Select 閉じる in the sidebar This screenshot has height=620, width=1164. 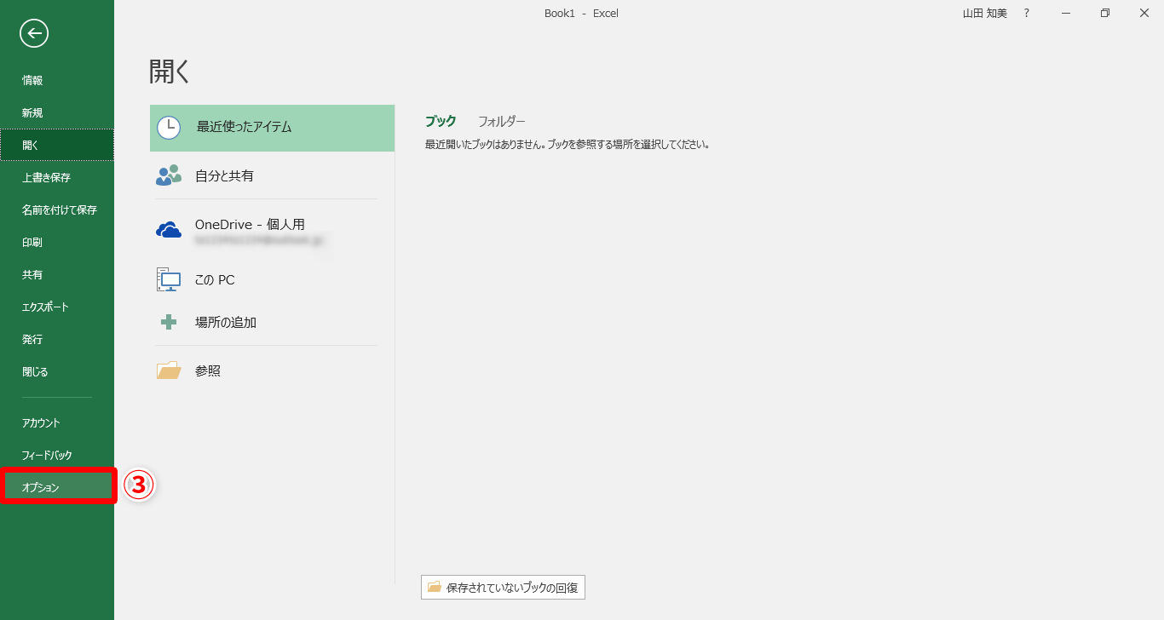tap(57, 371)
